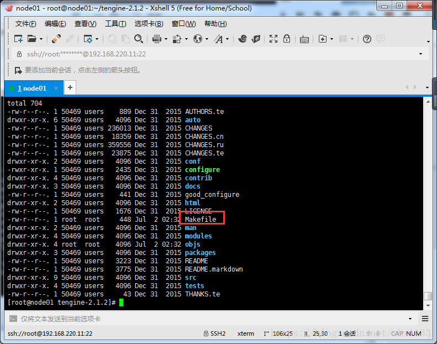Expand the New tab group dropdown arrow
This screenshot has height=344, width=437.
[x=331, y=39]
